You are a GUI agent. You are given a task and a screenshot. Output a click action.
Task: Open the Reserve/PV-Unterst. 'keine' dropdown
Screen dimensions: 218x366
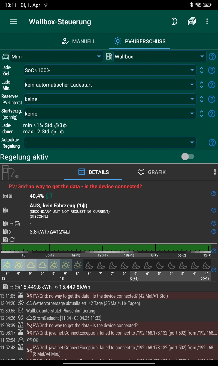point(110,99)
